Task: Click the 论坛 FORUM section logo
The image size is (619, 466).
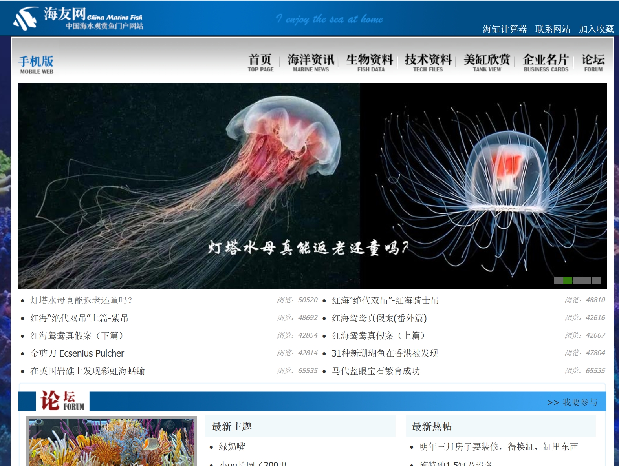Action: pos(62,401)
